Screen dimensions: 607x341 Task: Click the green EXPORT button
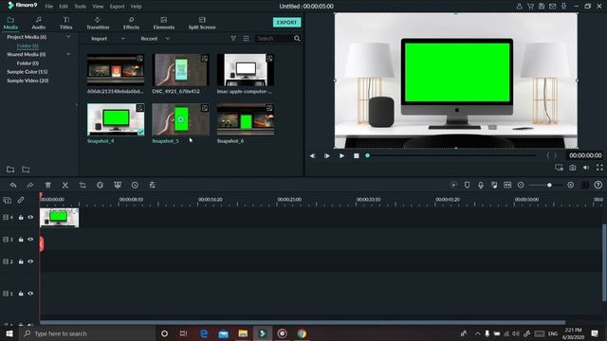click(286, 23)
